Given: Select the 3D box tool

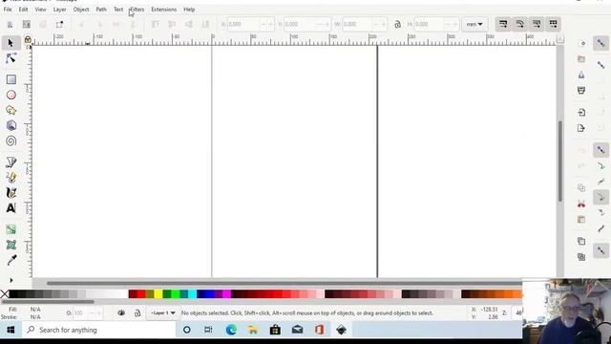Looking at the screenshot, I should coord(11,125).
